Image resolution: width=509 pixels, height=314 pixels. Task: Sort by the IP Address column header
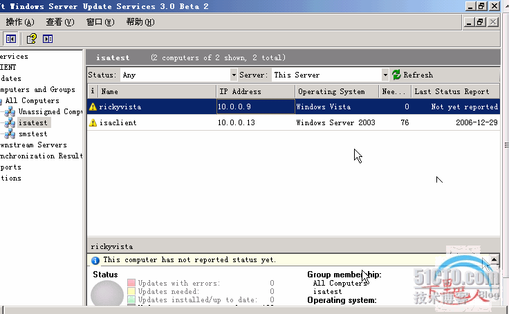(256, 91)
